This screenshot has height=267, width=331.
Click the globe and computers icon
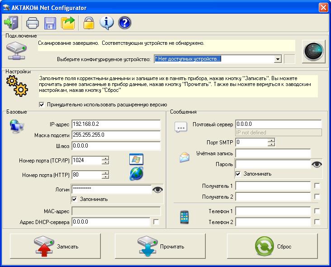point(17,127)
